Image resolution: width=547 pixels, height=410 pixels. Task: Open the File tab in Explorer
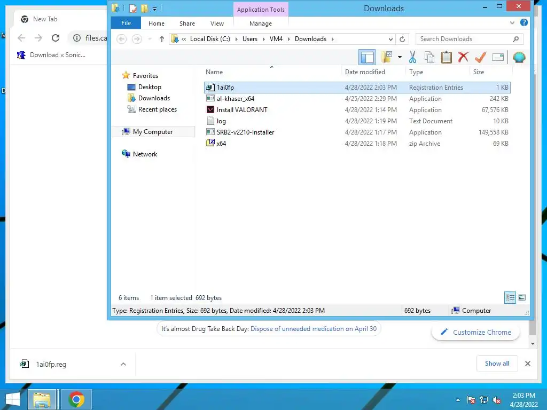pos(126,23)
